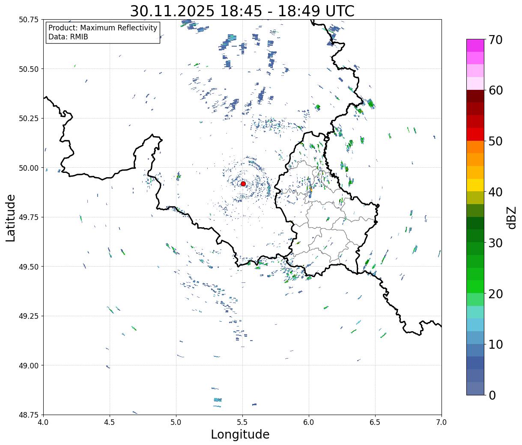Click the dark red colorbar band below 60
The image size is (522, 445).
(x=475, y=96)
